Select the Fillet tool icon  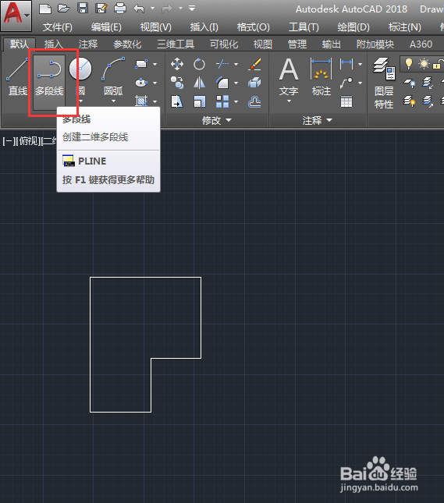(x=222, y=83)
